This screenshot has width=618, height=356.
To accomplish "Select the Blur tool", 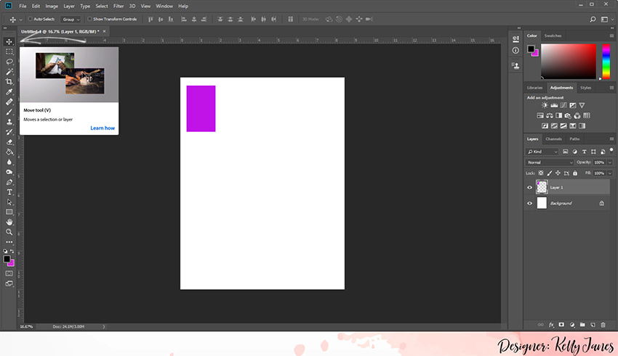I will coord(9,162).
